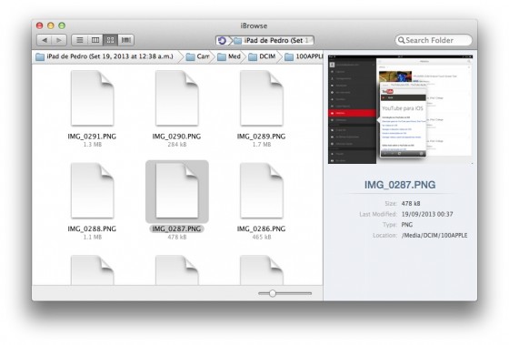Click the IMG_0289.PNG file name
Image resolution: width=509 pixels, height=345 pixels.
[262, 137]
